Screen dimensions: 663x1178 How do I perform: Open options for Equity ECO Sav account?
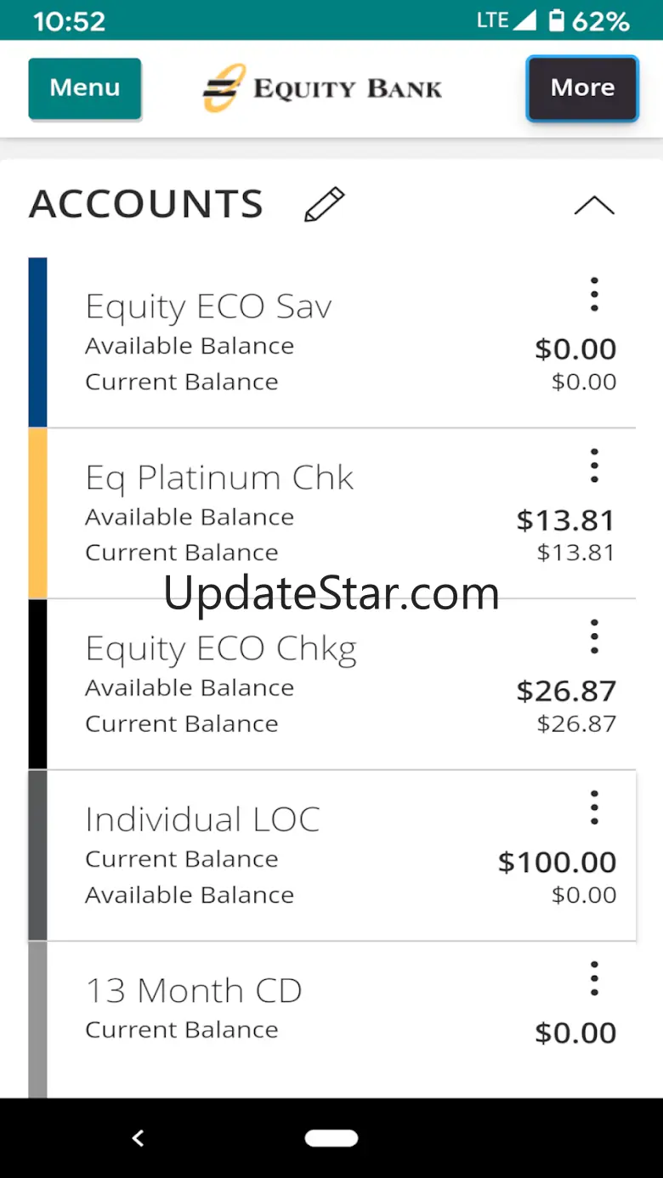[x=594, y=295]
